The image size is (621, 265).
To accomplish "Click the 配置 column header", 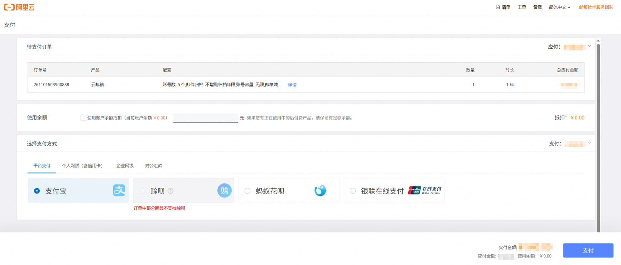I will 167,70.
